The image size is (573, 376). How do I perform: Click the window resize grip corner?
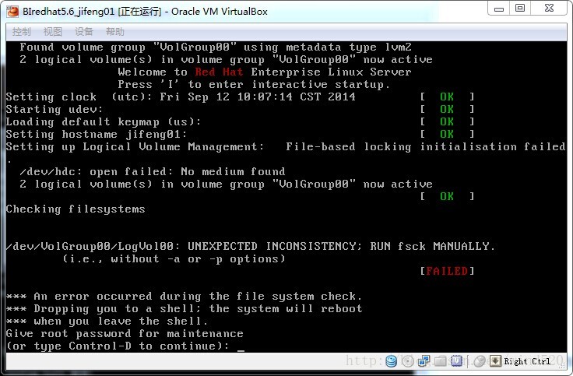pyautogui.click(x=564, y=368)
